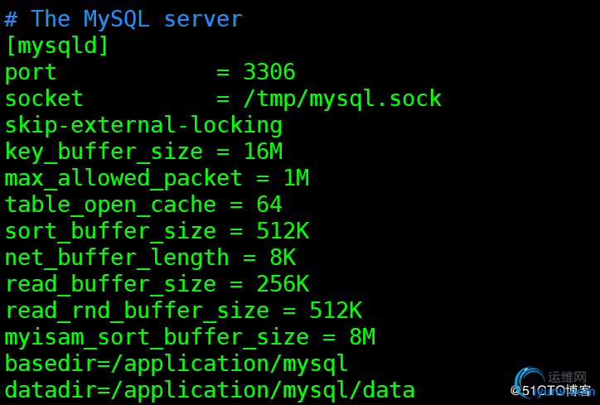Screen dimensions: 600x405
Task: Click the key_buffer_size setting name
Action: [x=104, y=152]
